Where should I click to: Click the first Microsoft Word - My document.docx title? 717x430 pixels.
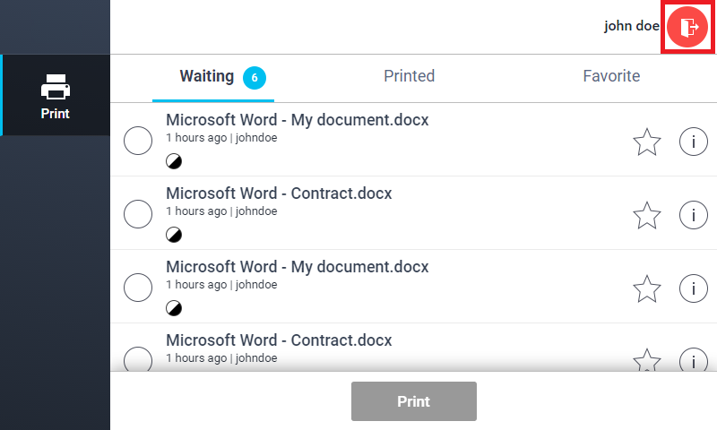pyautogui.click(x=298, y=120)
